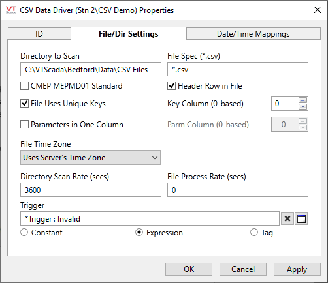Increase Key Column value with up arrow
This screenshot has width=328, height=283.
coord(303,100)
